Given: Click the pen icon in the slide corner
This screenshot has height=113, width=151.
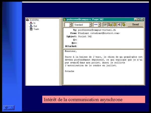Looking at the screenshot, I should 6,107.
